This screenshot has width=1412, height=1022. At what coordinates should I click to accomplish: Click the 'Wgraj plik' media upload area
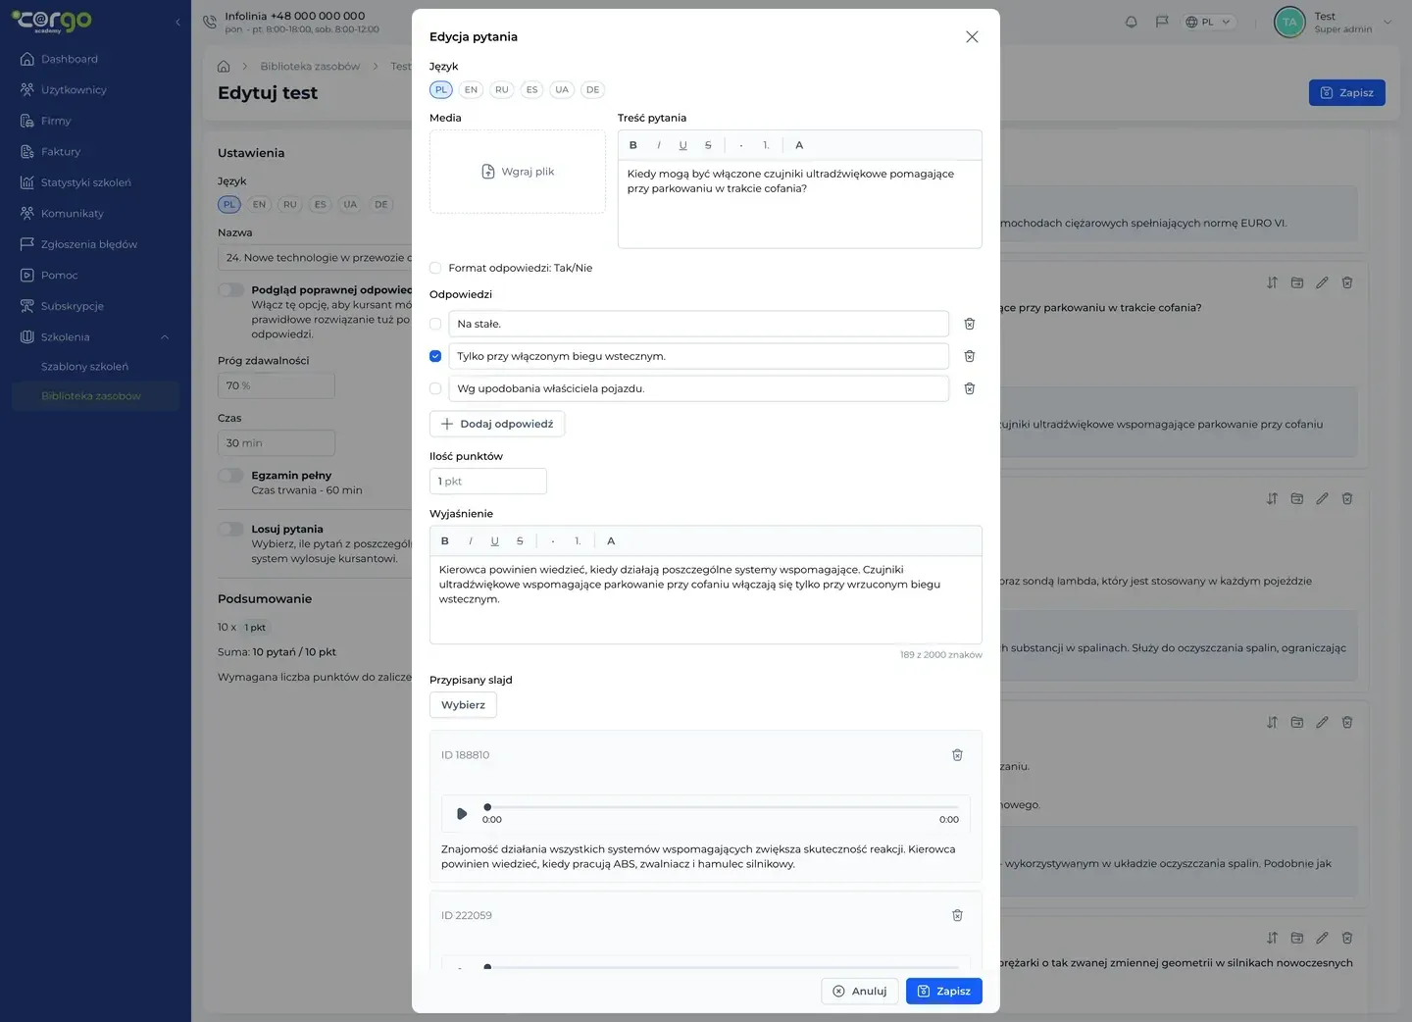[x=518, y=172]
